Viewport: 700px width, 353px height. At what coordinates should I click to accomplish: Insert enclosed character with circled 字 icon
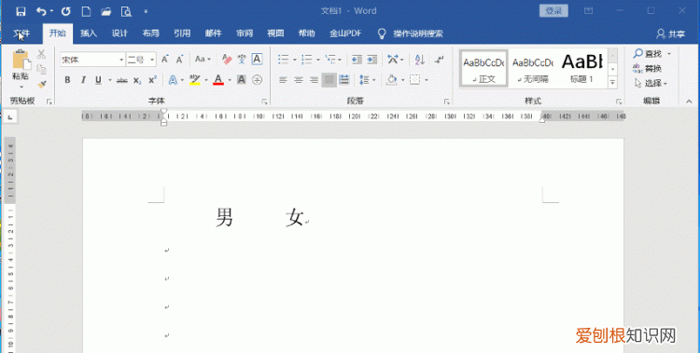tap(257, 80)
